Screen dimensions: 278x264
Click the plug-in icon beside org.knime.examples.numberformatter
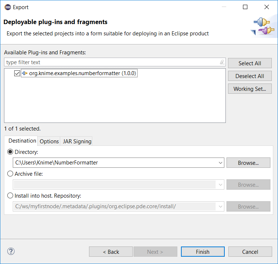25,73
